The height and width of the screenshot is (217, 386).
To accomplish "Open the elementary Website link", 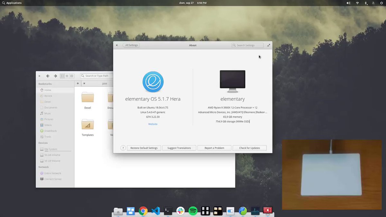I will coord(153,124).
